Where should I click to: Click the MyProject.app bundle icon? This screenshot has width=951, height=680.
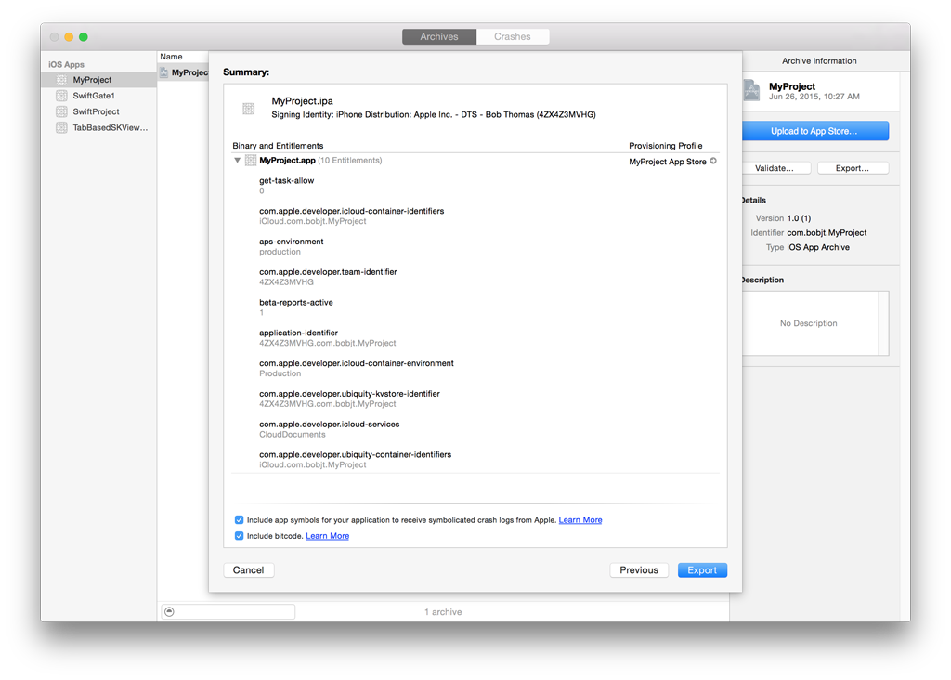252,160
